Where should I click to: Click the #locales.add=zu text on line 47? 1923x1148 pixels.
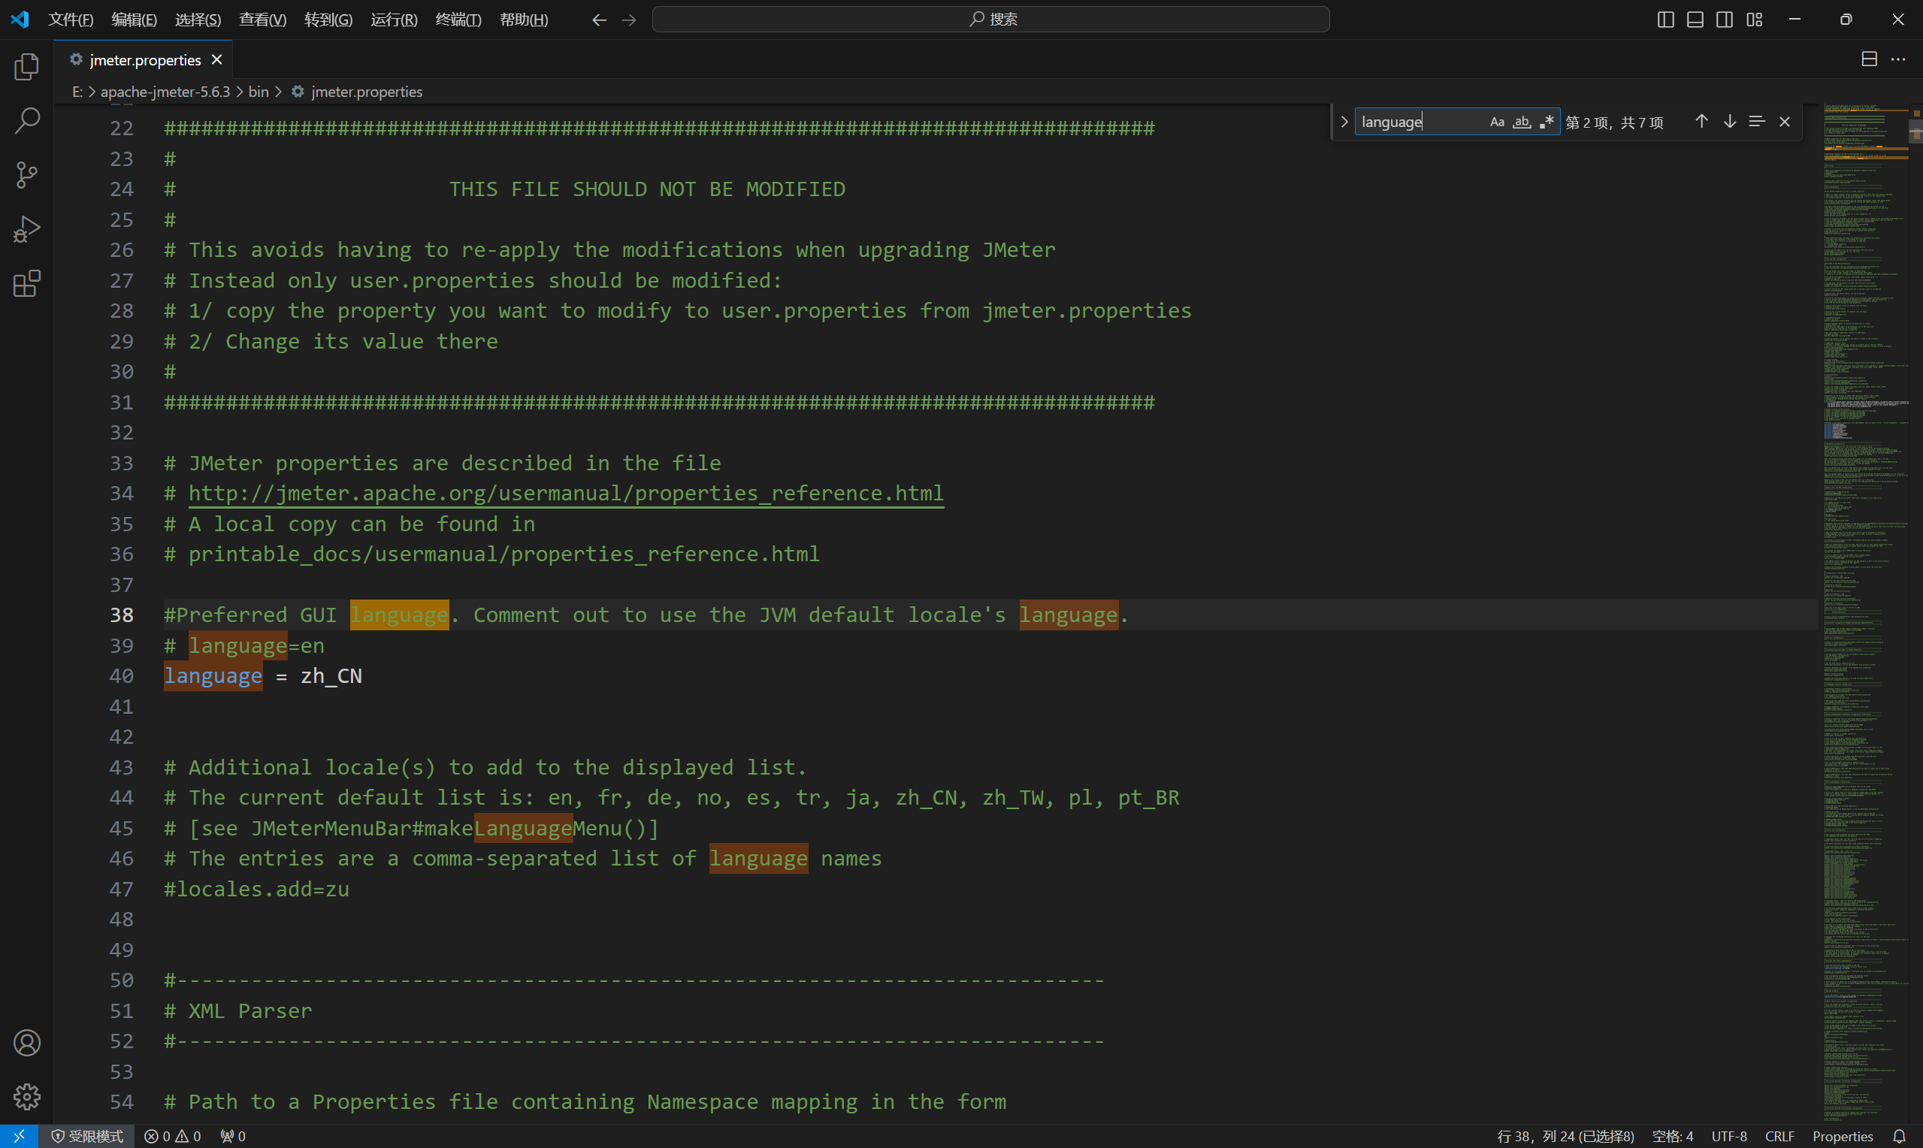coord(256,889)
